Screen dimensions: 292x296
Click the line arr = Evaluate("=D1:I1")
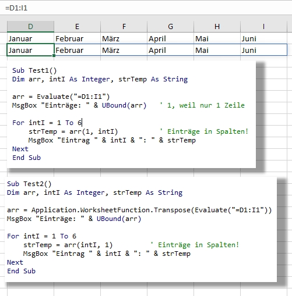point(61,97)
